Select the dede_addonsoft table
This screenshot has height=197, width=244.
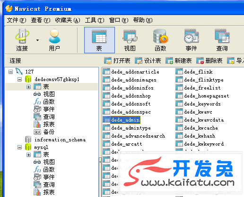127,104
